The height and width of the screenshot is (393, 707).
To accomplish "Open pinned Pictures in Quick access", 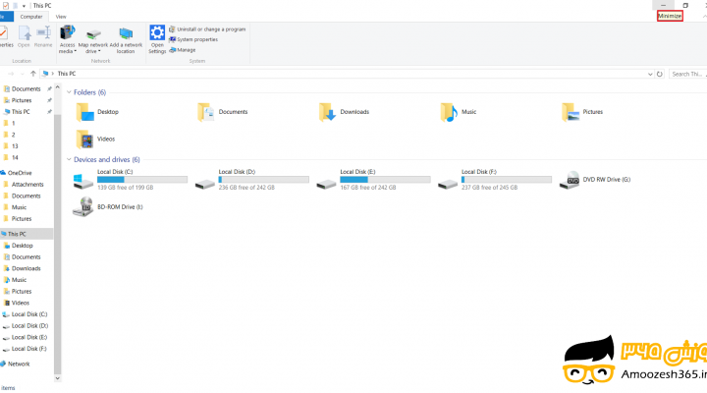I will coord(22,100).
